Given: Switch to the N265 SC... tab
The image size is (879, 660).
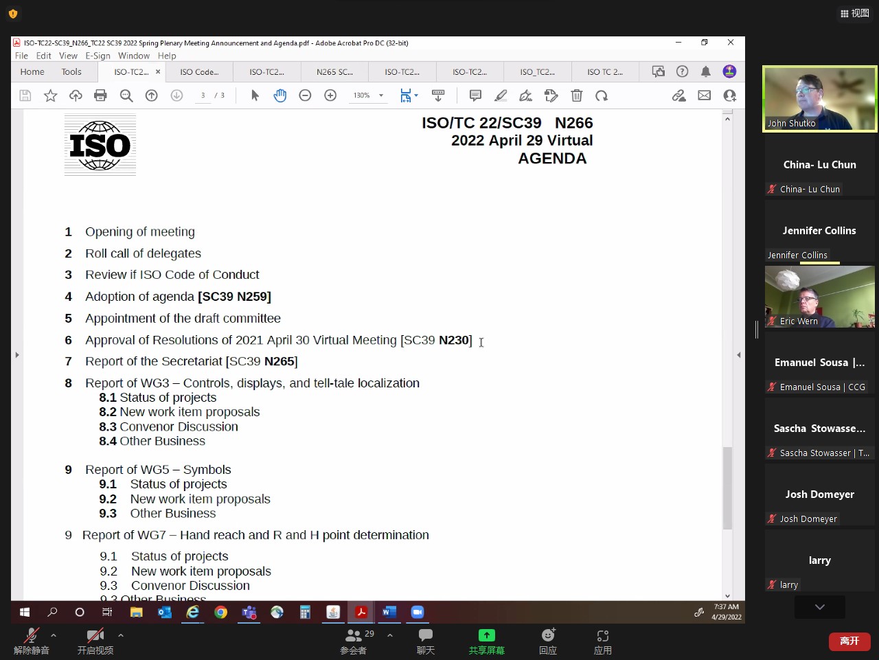Looking at the screenshot, I should pyautogui.click(x=334, y=71).
